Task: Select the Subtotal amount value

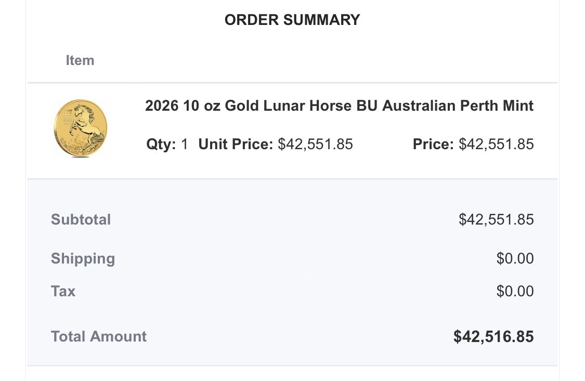Action: [496, 219]
